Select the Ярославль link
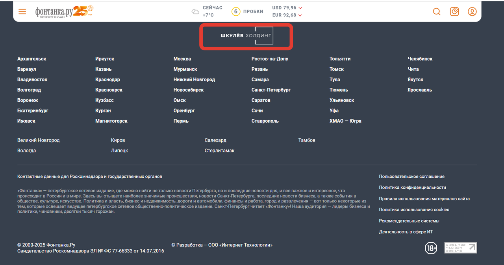The height and width of the screenshot is (265, 504). click(x=420, y=90)
